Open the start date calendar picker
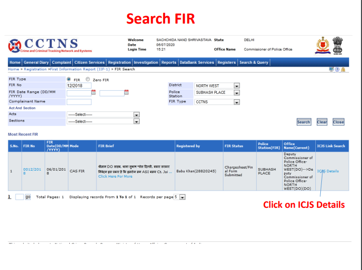This screenshot has width=362, height=270. tap(93, 92)
